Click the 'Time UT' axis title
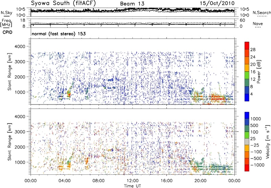 tap(132, 186)
